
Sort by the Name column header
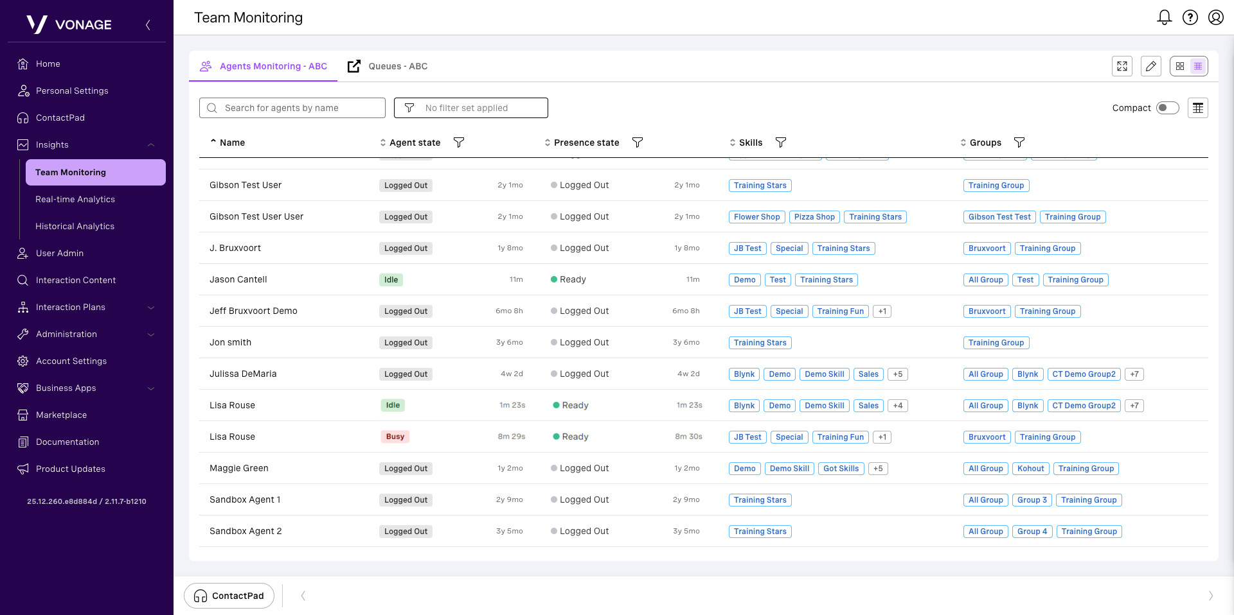pyautogui.click(x=231, y=143)
